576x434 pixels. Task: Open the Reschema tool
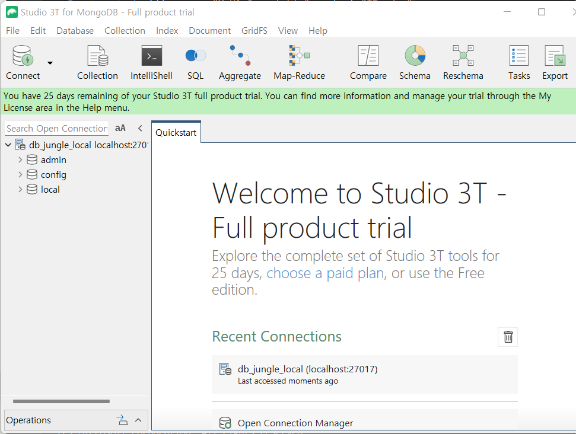[x=463, y=62]
